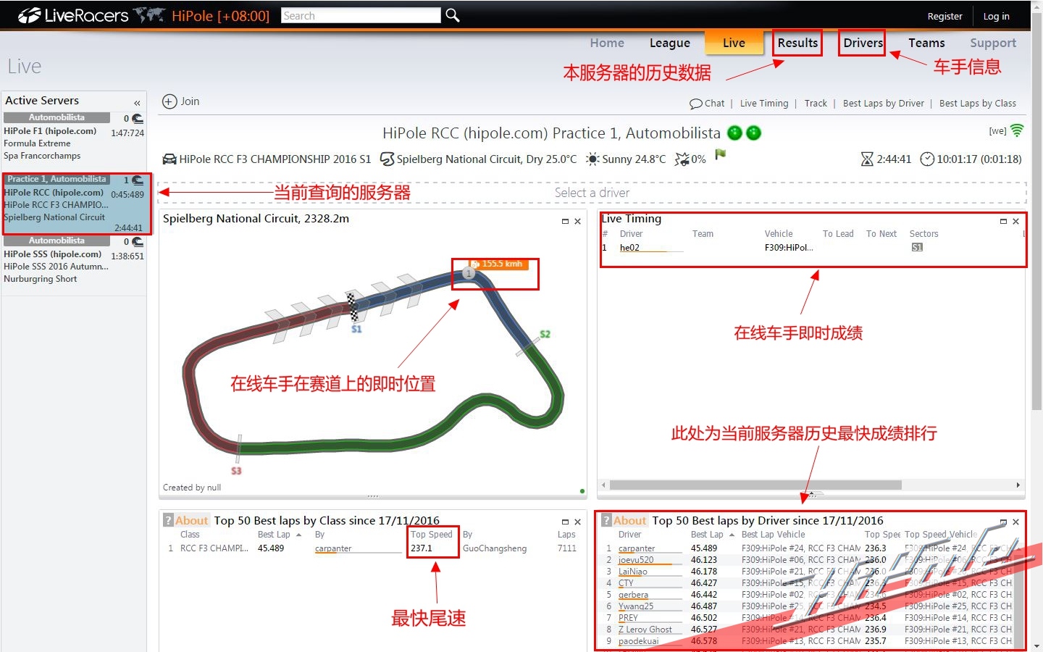Open driver carpanter in Driver table

[x=637, y=548]
